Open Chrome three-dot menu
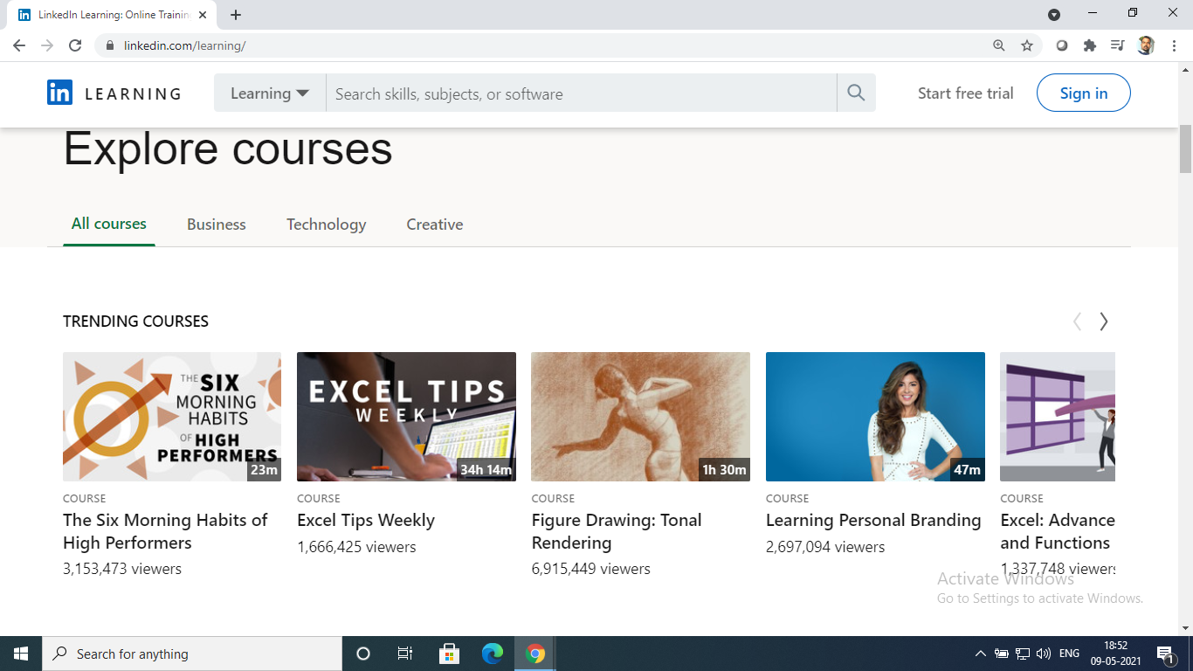The image size is (1193, 671). tap(1174, 45)
